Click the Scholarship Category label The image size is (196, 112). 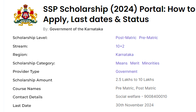click(x=34, y=63)
